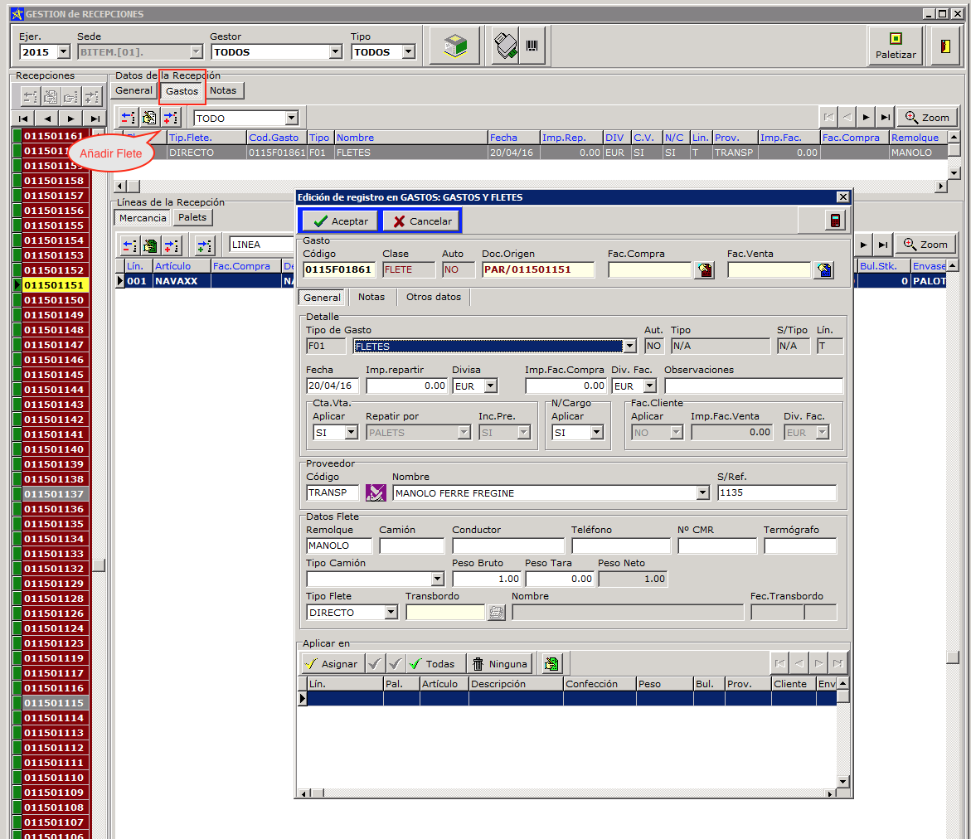Open the Tipo Flete DIRECTO dropdown
Viewport: 971px width, 839px height.
tap(391, 613)
